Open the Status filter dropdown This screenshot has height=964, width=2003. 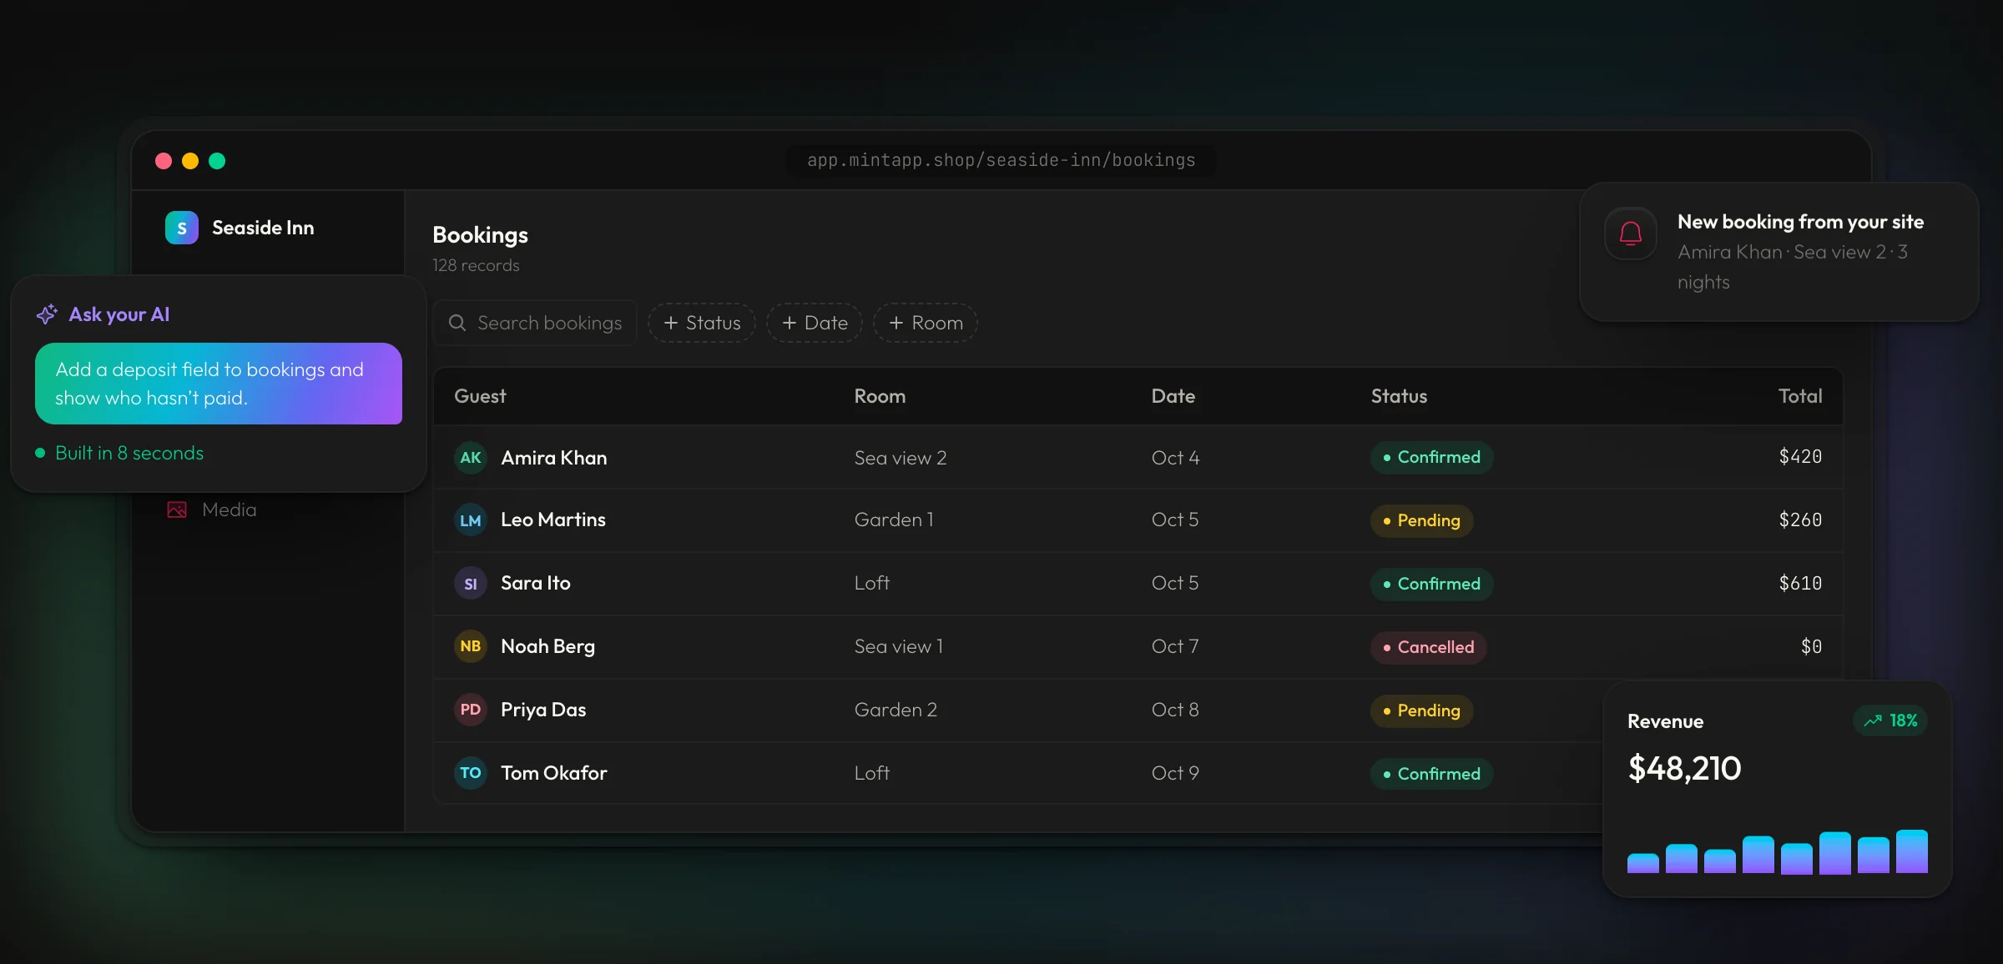[702, 323]
